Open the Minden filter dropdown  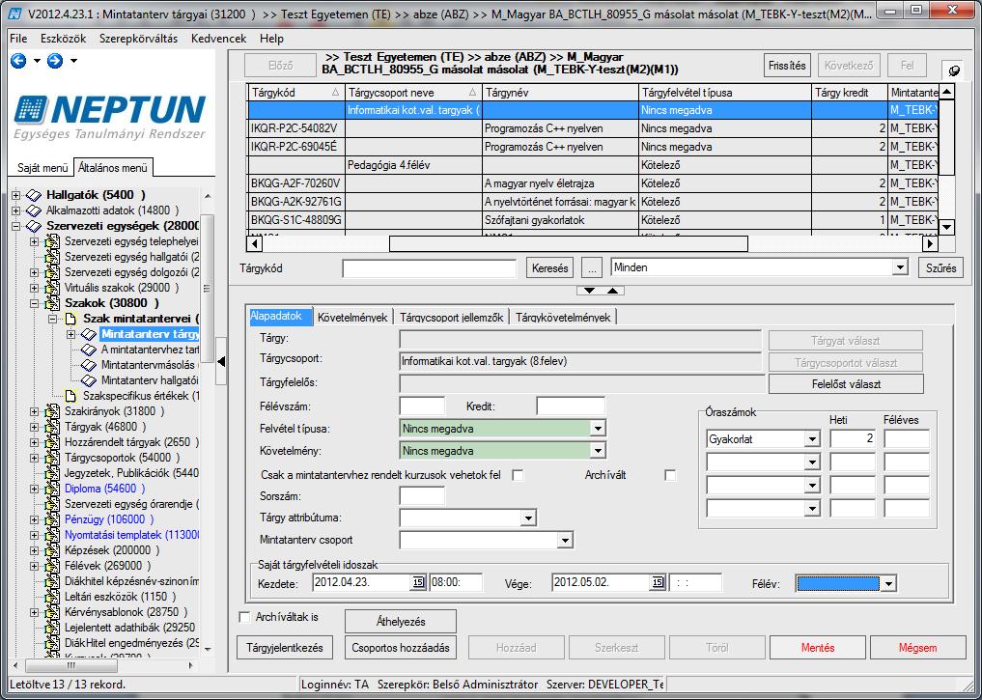(900, 267)
